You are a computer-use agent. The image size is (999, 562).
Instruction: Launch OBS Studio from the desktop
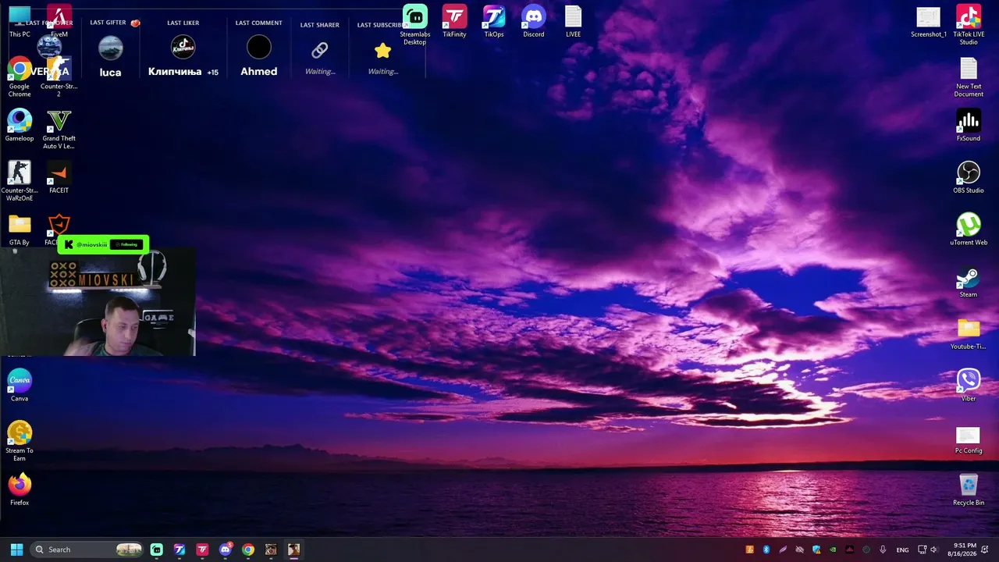pos(969,177)
